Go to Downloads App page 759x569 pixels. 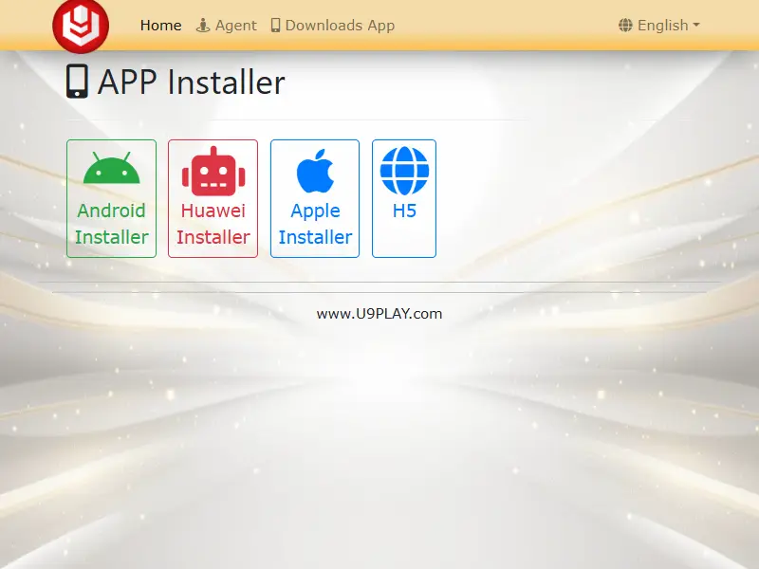[x=333, y=26]
